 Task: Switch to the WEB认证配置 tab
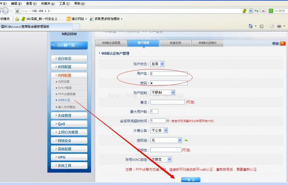[111, 43]
